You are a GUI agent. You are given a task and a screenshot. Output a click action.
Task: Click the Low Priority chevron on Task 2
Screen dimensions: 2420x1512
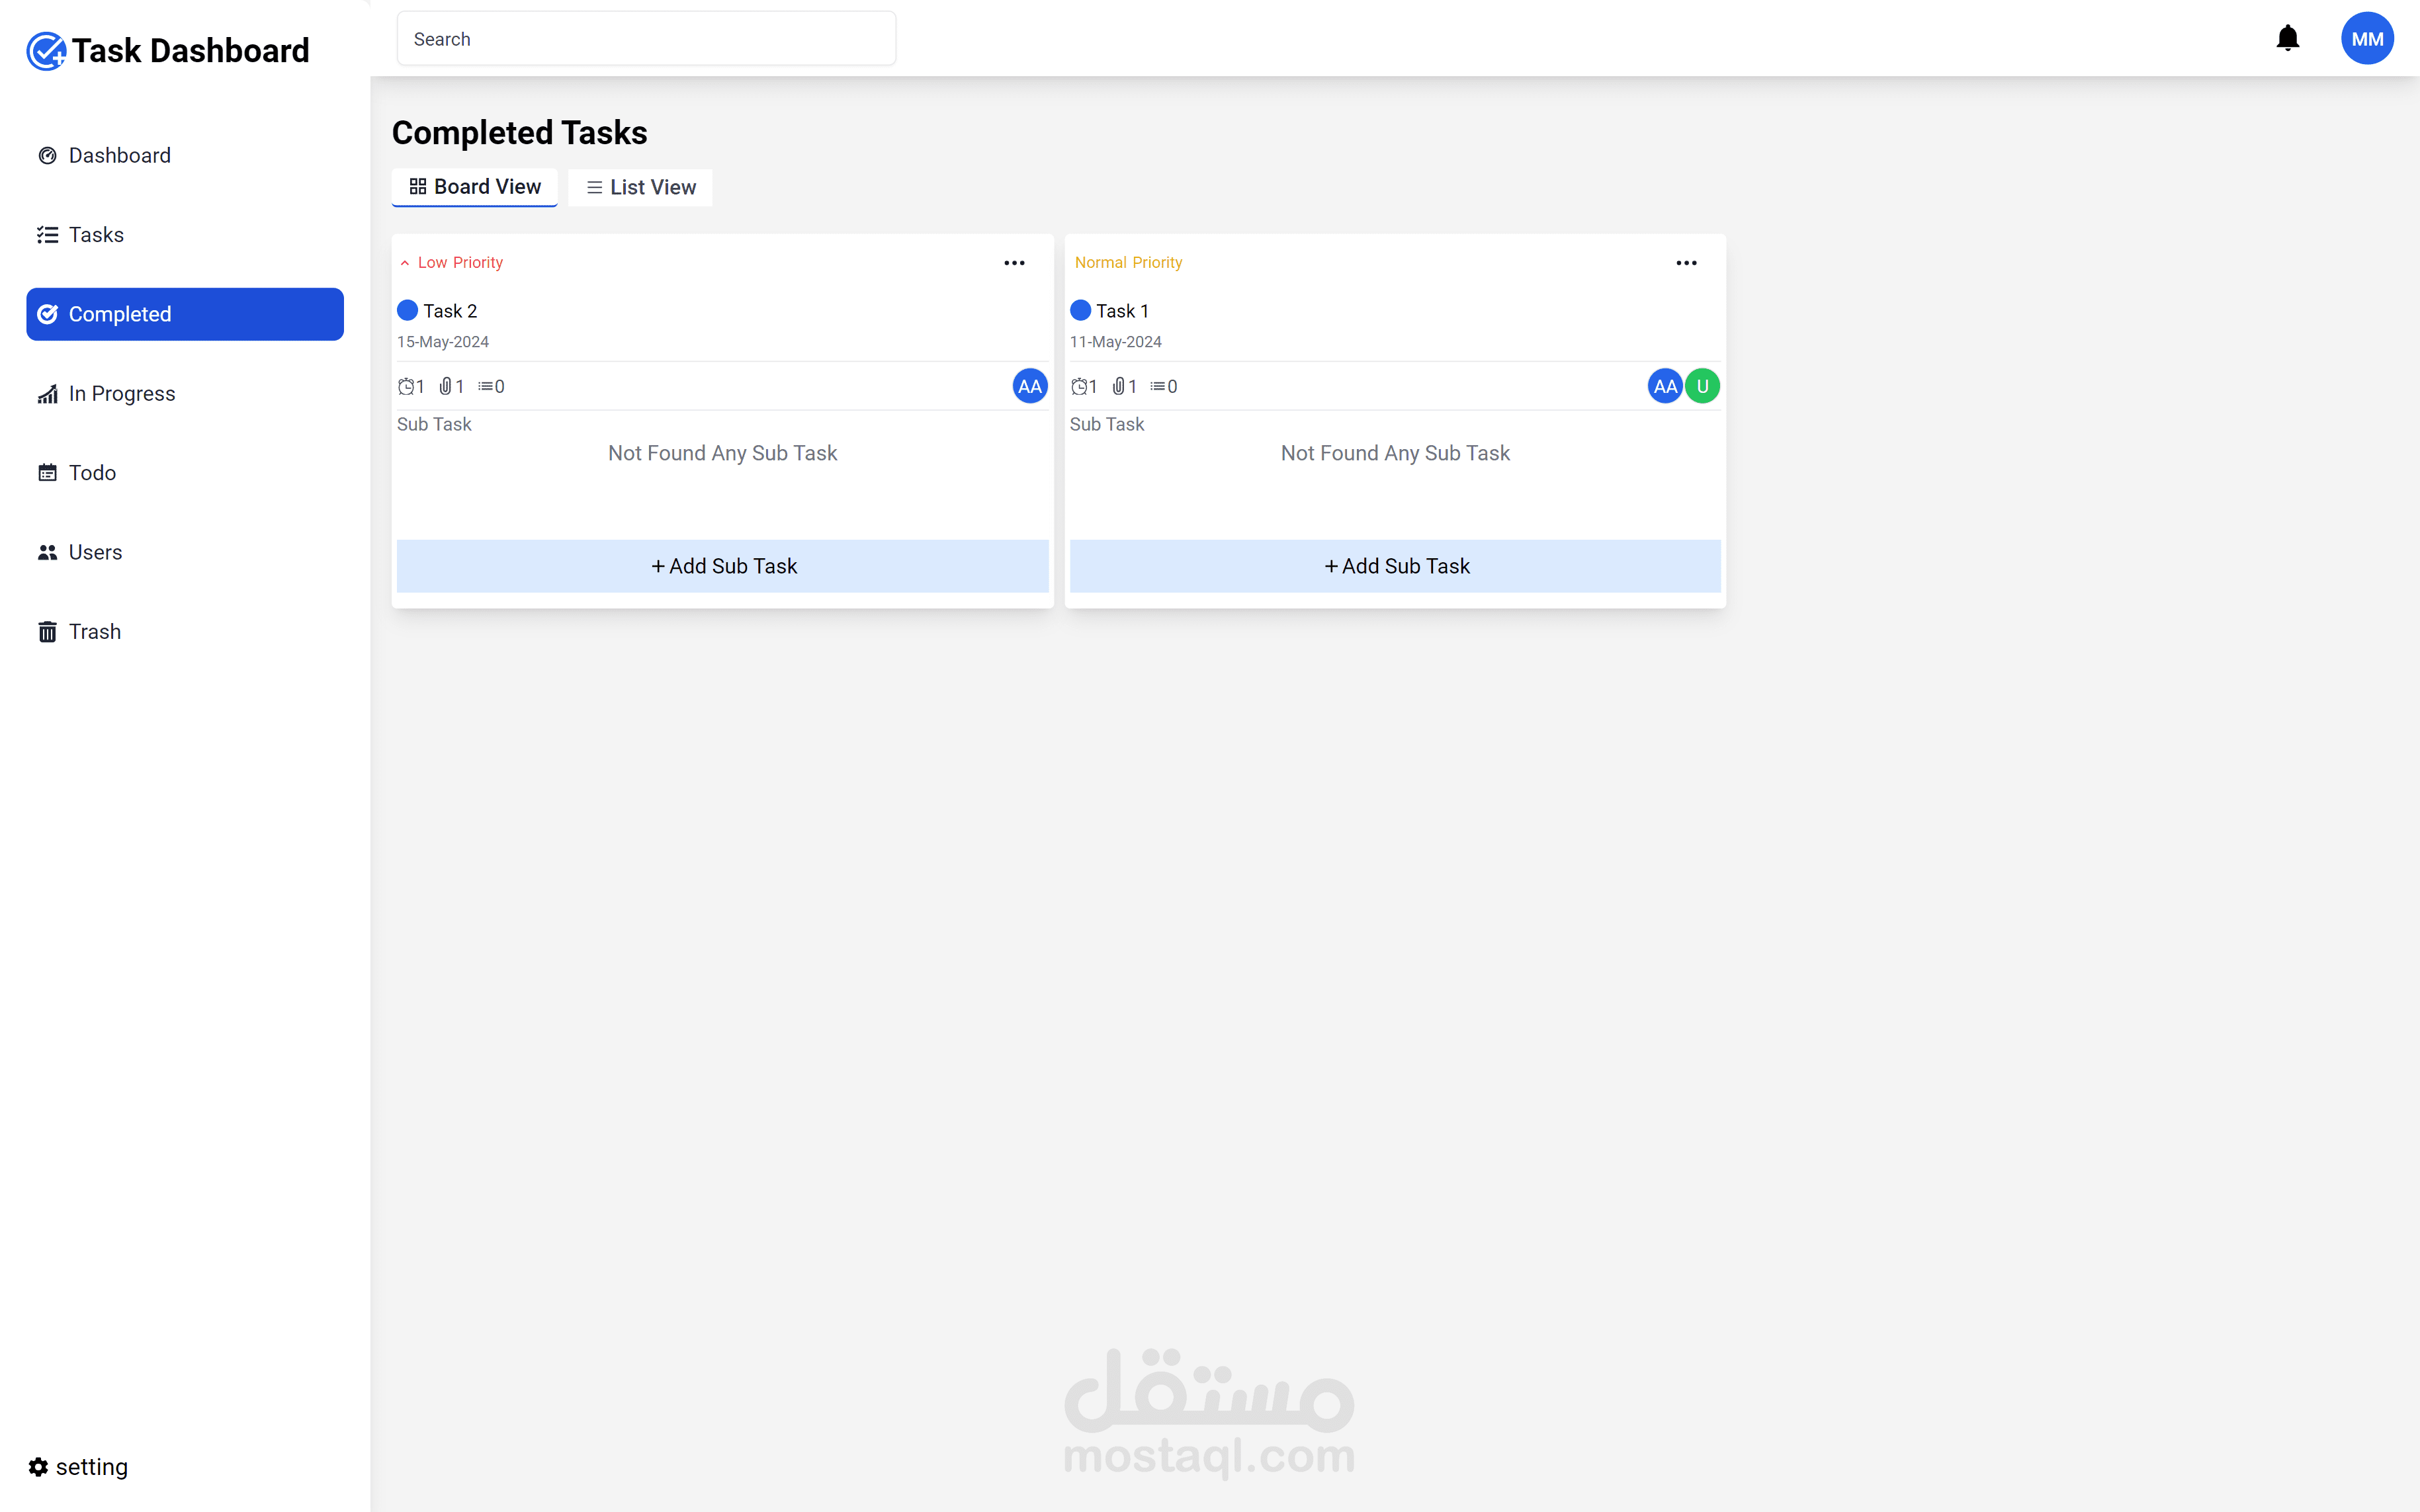pos(405,263)
